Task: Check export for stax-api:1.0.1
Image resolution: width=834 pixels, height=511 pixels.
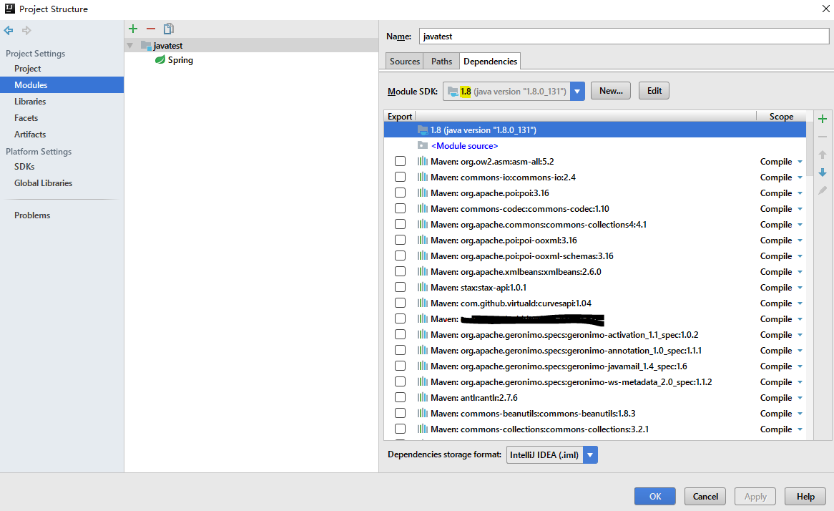Action: tap(400, 287)
